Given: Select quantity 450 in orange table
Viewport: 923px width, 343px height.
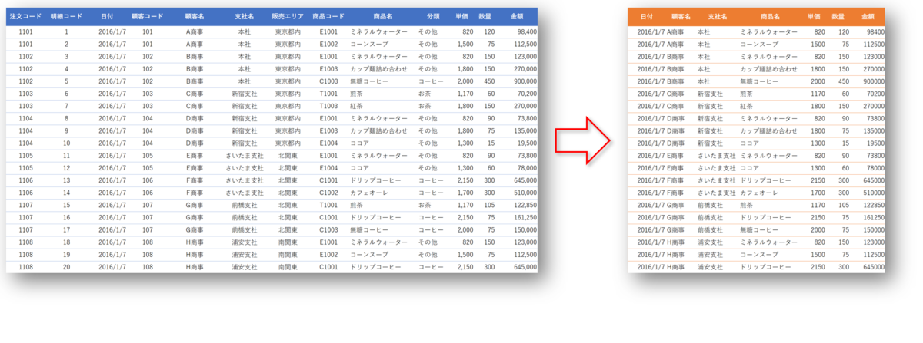Looking at the screenshot, I should [x=843, y=81].
